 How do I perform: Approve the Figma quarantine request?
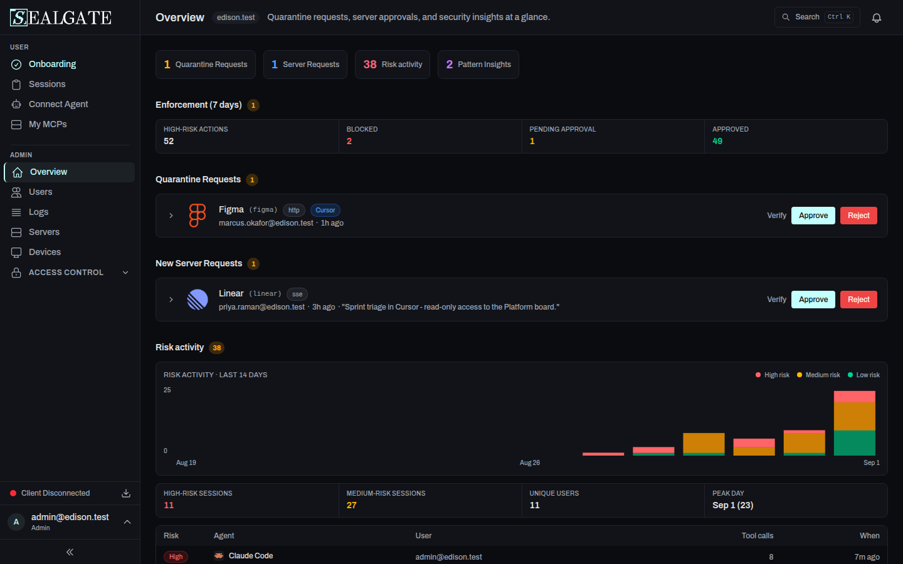(813, 216)
